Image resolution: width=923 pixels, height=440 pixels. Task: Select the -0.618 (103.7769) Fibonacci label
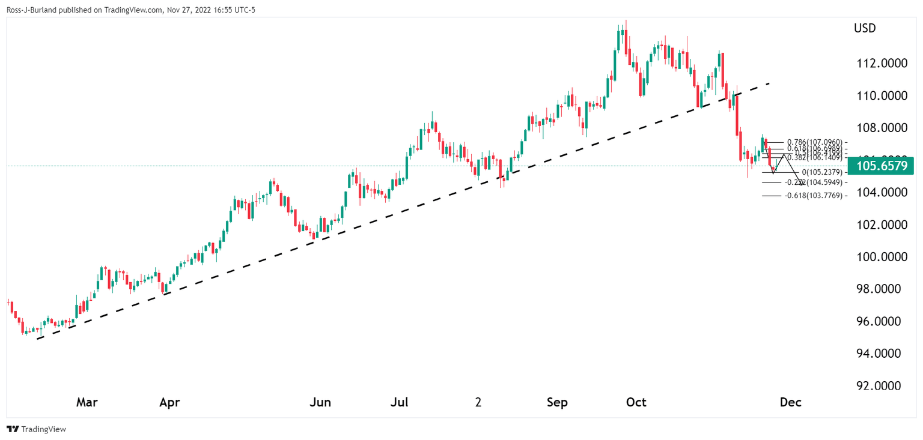(814, 196)
